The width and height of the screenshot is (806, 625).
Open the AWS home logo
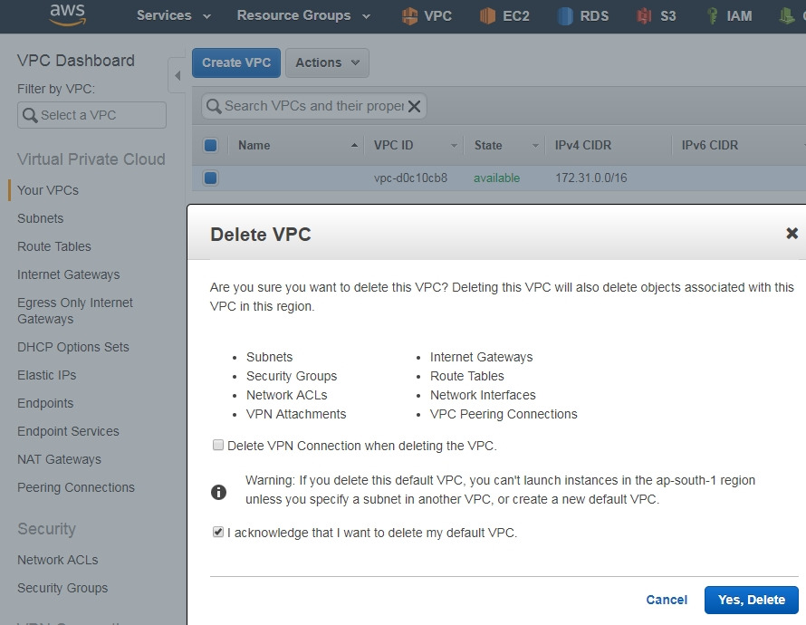67,14
